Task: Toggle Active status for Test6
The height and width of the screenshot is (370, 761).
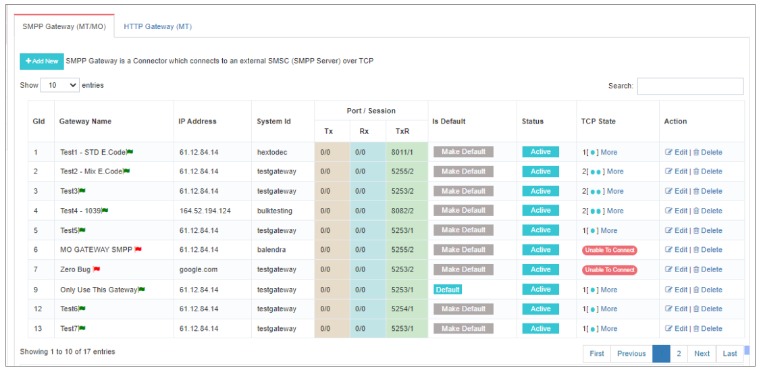Action: pyautogui.click(x=541, y=309)
